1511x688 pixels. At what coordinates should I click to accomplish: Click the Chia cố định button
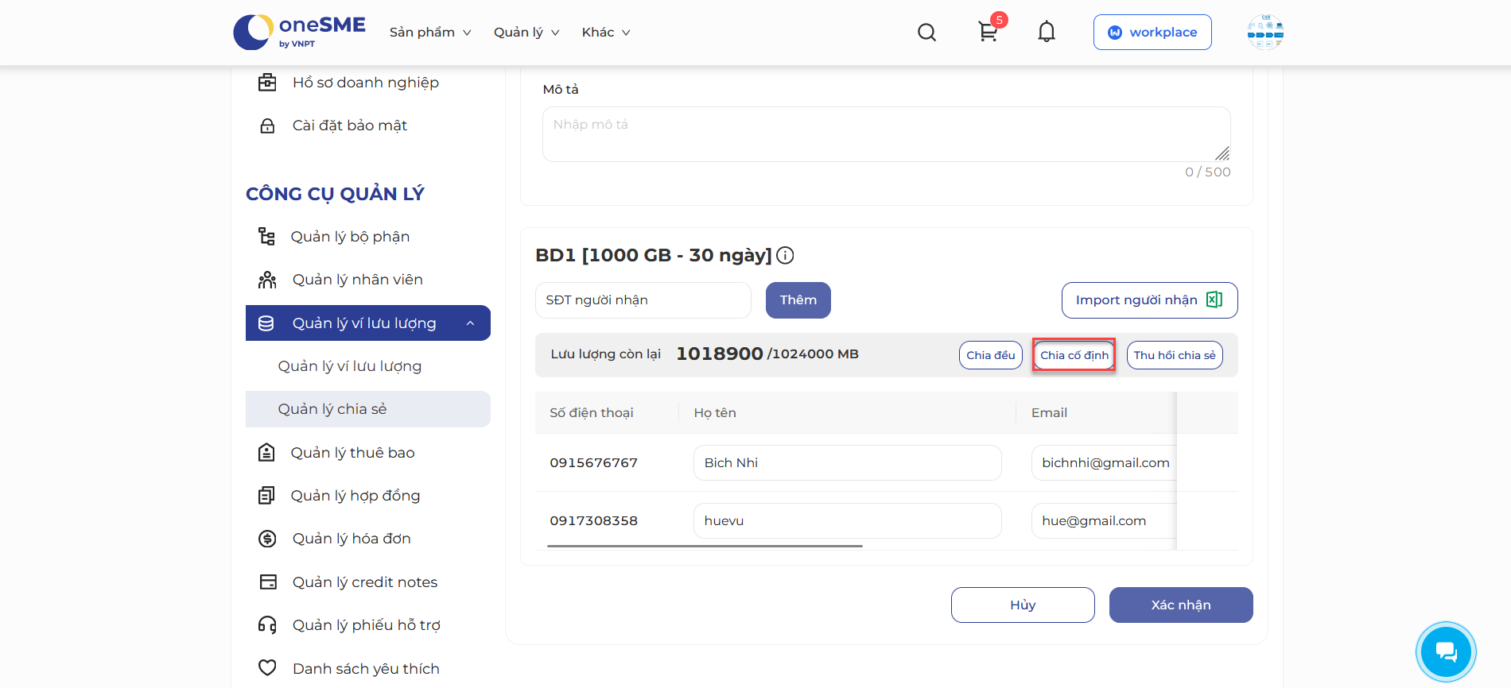click(x=1074, y=355)
